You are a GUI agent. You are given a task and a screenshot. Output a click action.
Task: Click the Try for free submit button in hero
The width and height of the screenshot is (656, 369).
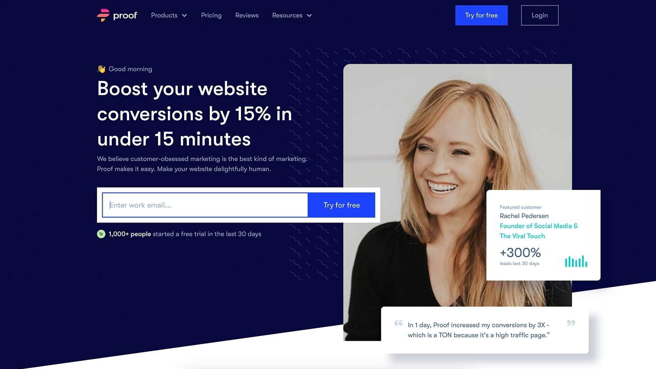point(341,205)
